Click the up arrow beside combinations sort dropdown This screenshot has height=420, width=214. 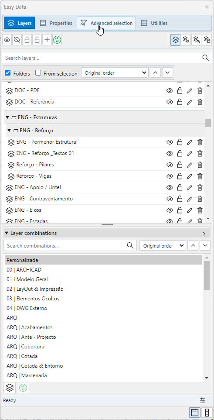[193, 246]
